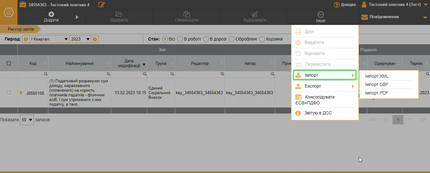Click the Відправити paper plane icon
Screen dimensions: 430x173
coord(254,14)
